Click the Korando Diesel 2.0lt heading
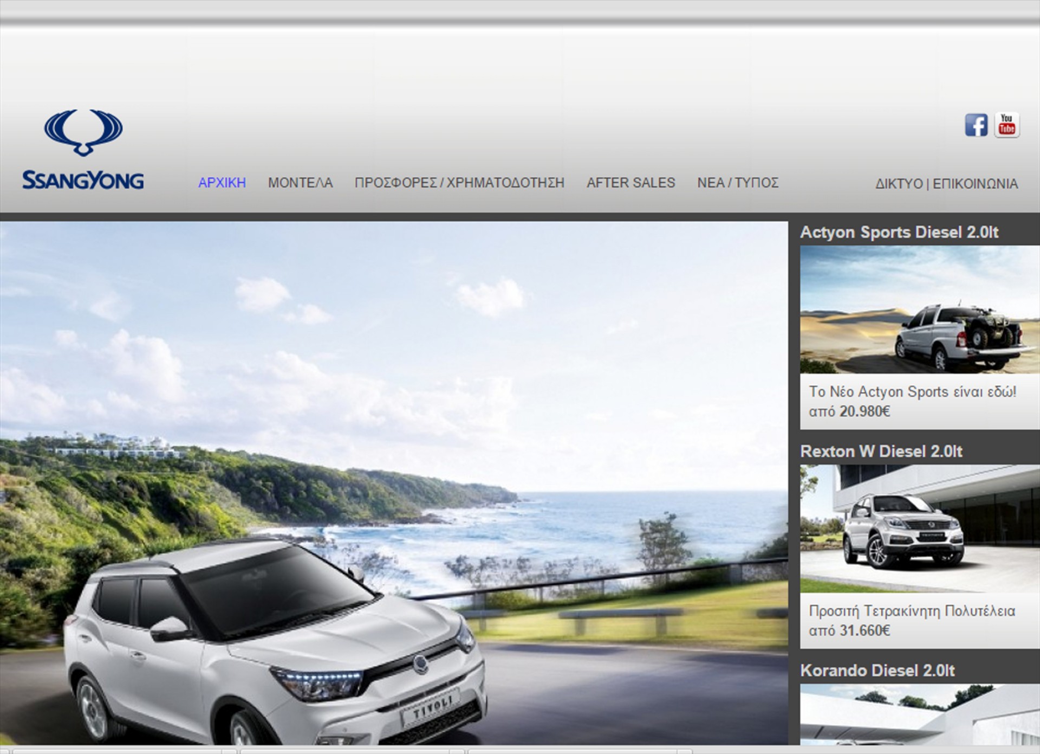This screenshot has height=754, width=1040. pyautogui.click(x=877, y=671)
